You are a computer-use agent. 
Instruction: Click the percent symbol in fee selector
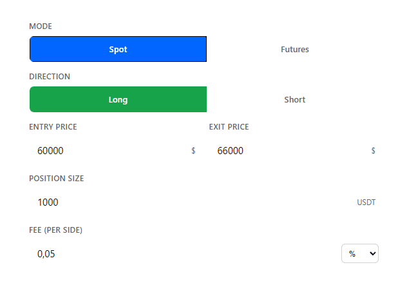click(x=352, y=254)
